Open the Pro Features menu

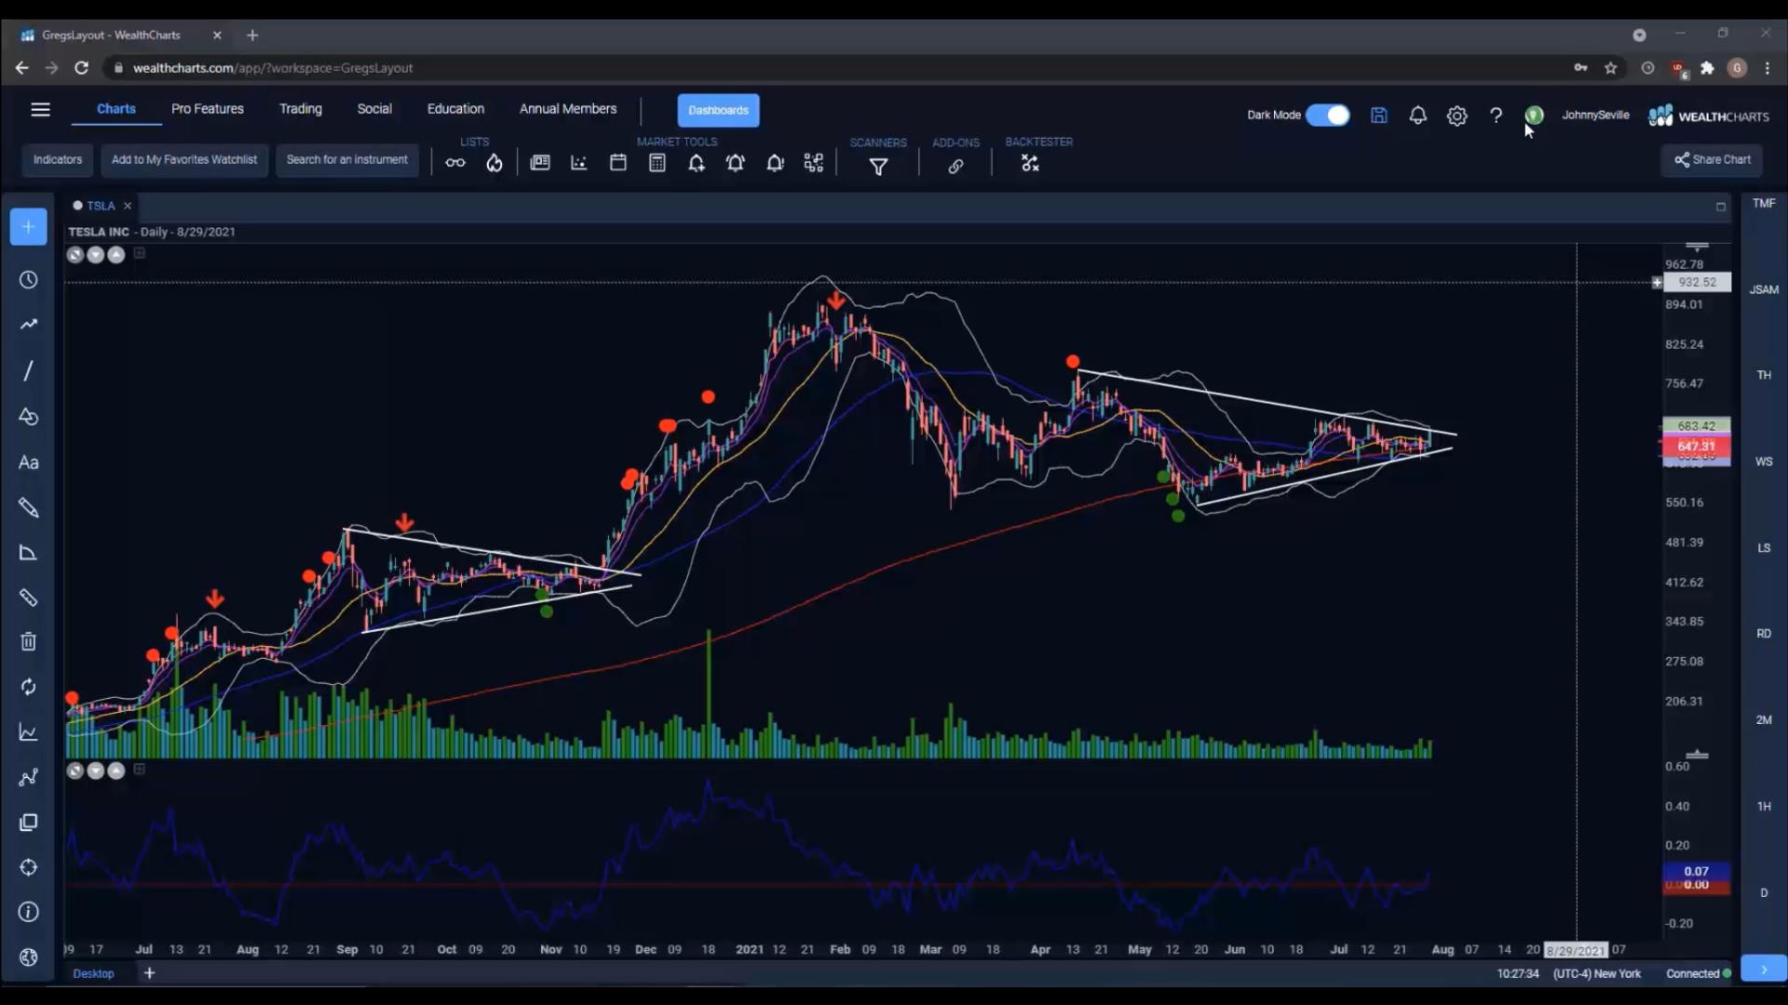pos(208,109)
